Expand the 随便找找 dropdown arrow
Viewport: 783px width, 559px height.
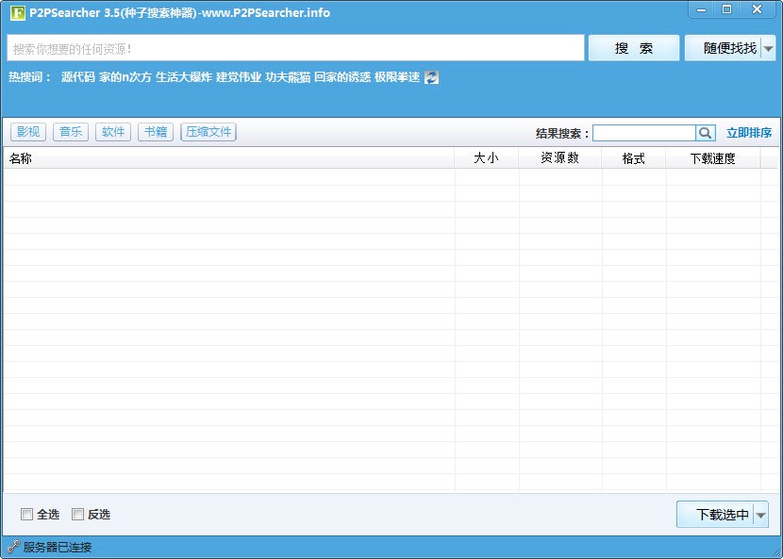[x=768, y=48]
